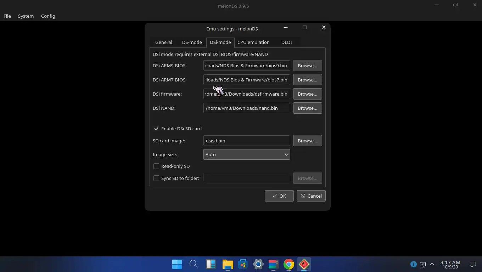This screenshot has height=272, width=482.
Task: Browse for DSi ARM7 BIOS file
Action: 307,80
